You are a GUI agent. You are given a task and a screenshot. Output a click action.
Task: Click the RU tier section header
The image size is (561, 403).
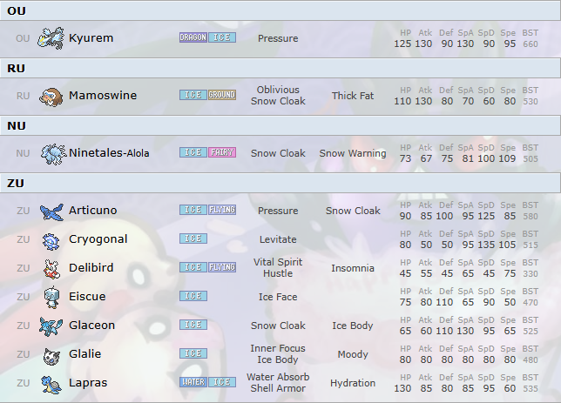(280, 68)
